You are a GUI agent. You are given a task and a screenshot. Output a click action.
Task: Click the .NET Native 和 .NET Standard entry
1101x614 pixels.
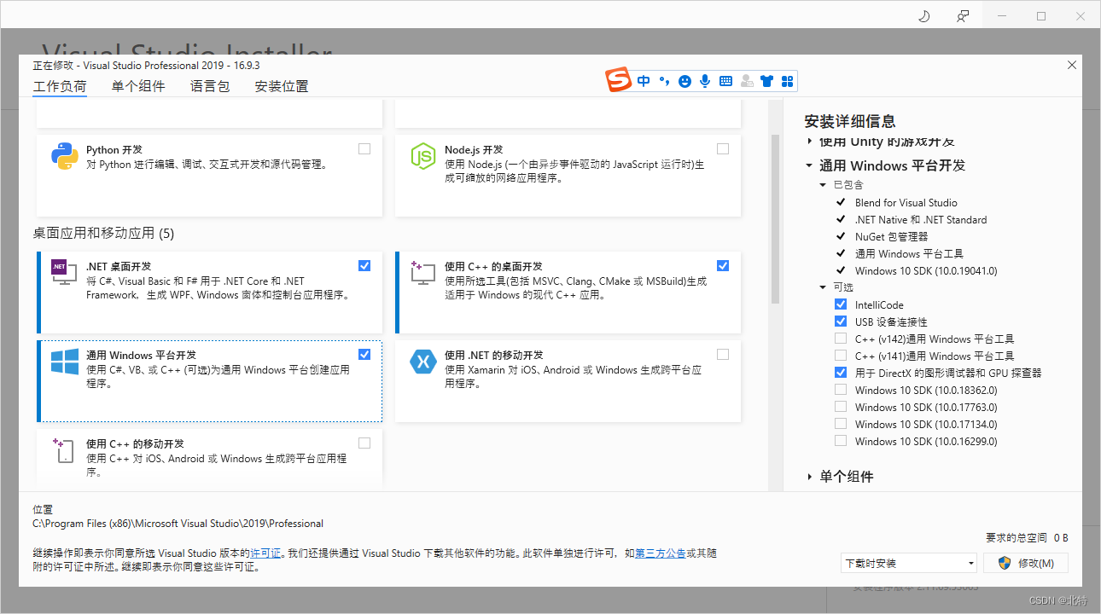(x=921, y=219)
